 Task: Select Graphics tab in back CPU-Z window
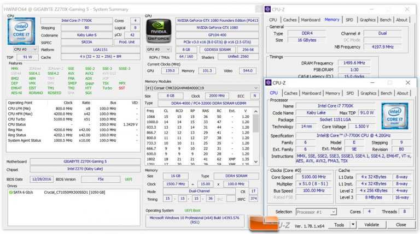[367, 20]
